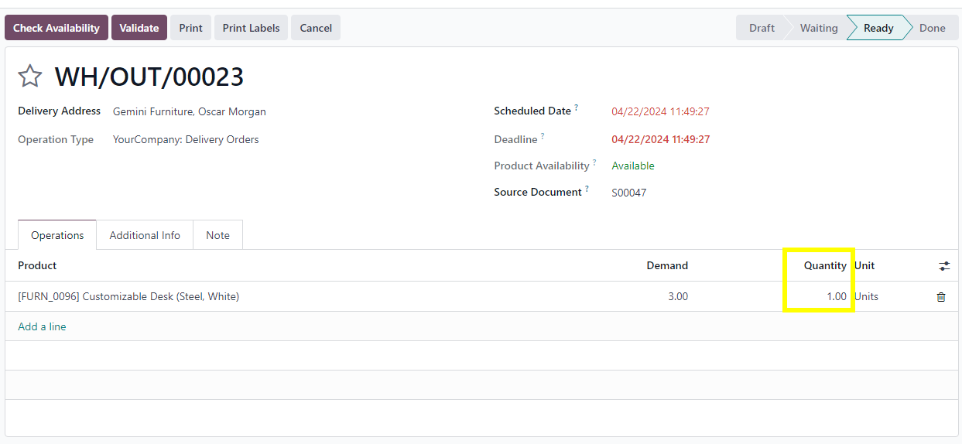Click Print Labels button
Viewport: 962px width, 444px height.
tap(252, 28)
